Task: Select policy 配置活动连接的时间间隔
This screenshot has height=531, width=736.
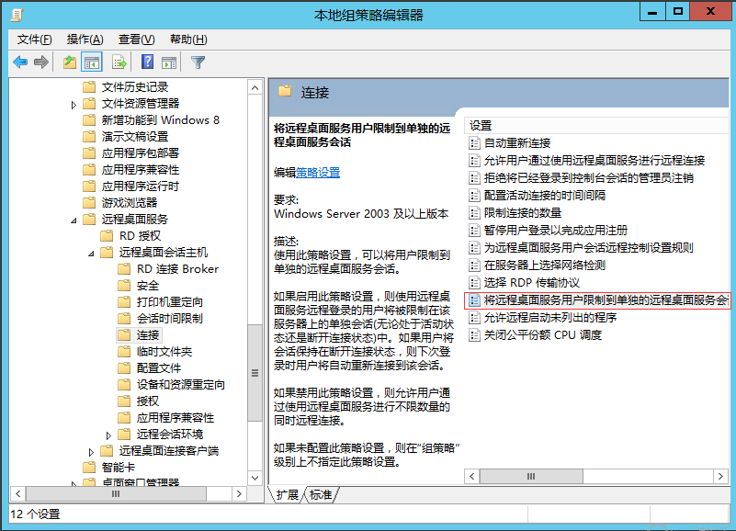Action: [x=545, y=196]
